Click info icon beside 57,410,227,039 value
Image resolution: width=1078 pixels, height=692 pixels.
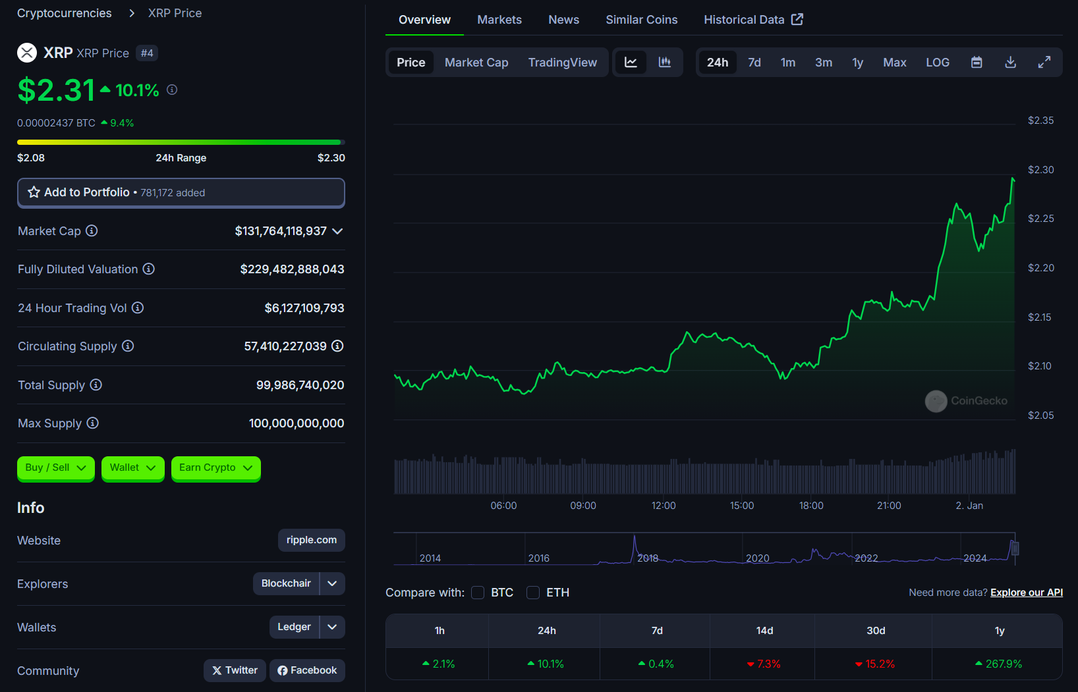coord(337,346)
